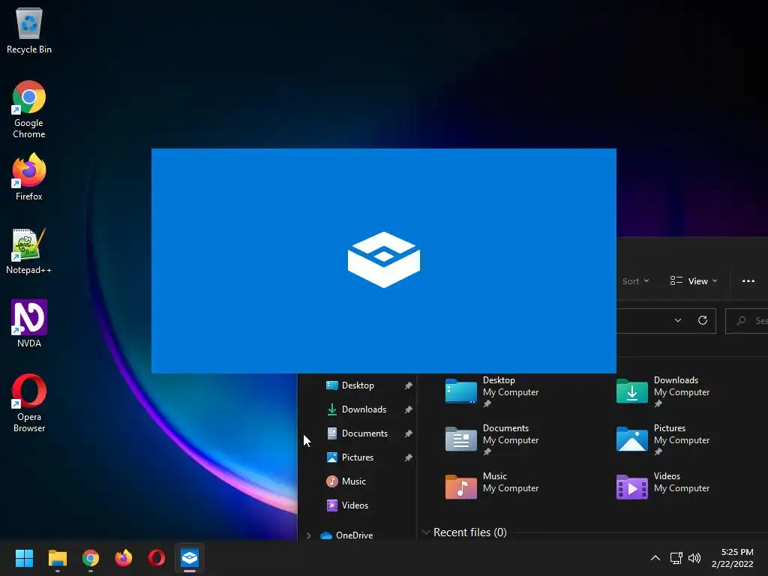The image size is (768, 576).
Task: Open the Videos folder tile
Action: tap(663, 485)
